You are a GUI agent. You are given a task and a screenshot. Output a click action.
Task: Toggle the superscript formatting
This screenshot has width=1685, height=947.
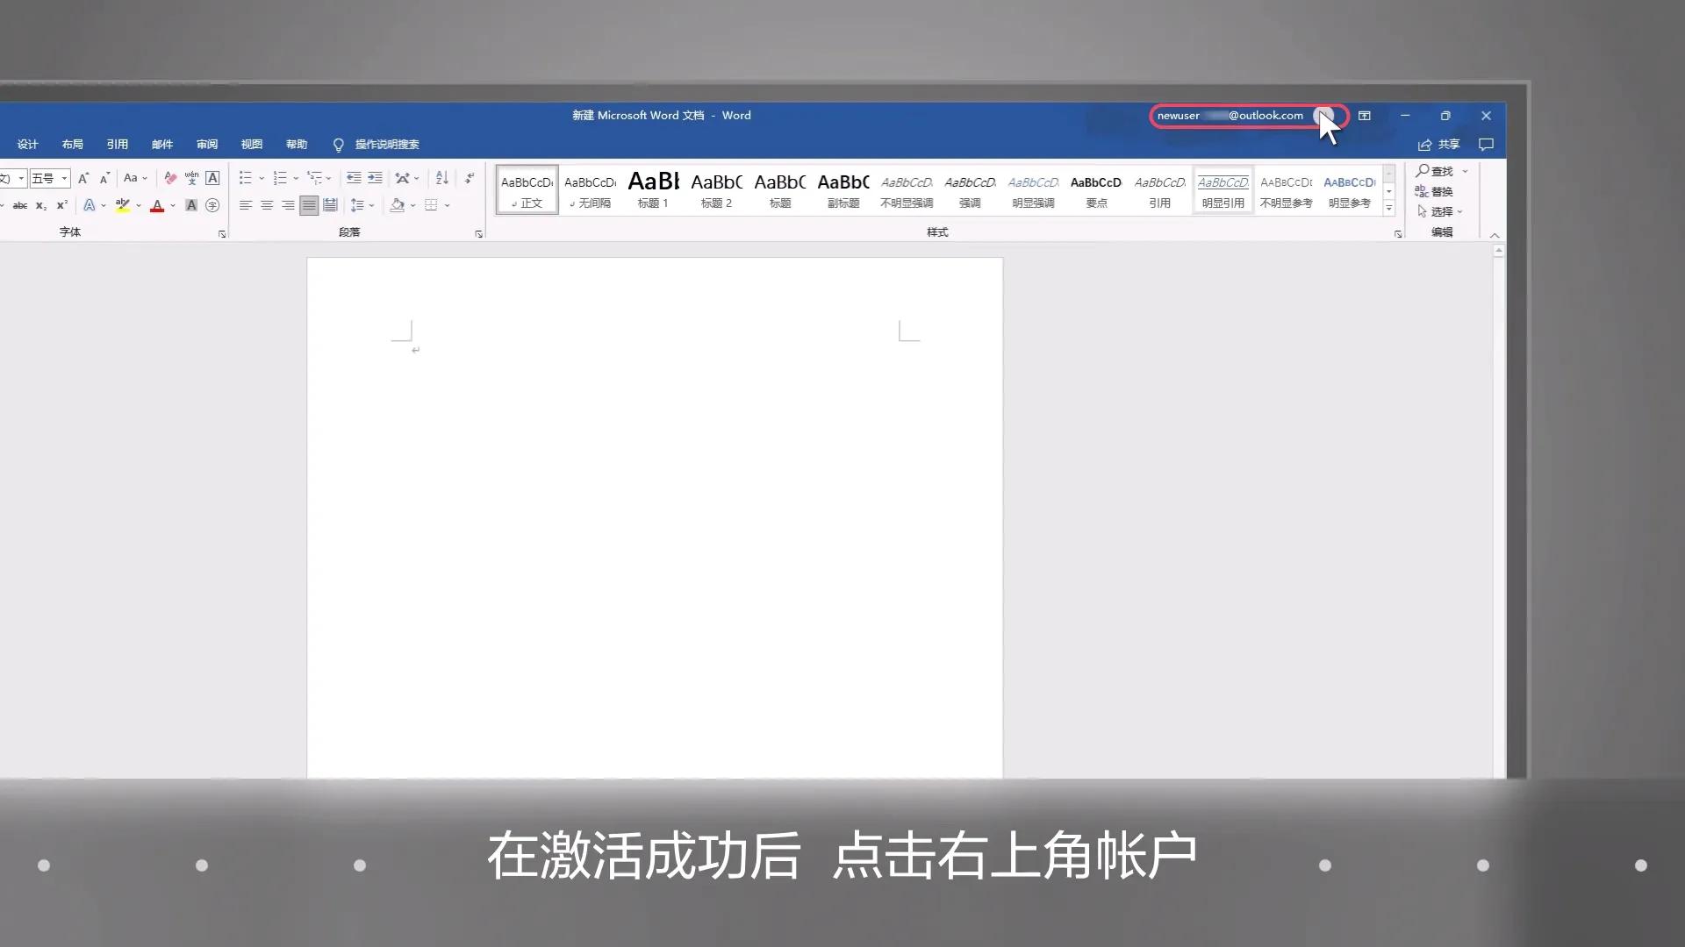tap(61, 205)
